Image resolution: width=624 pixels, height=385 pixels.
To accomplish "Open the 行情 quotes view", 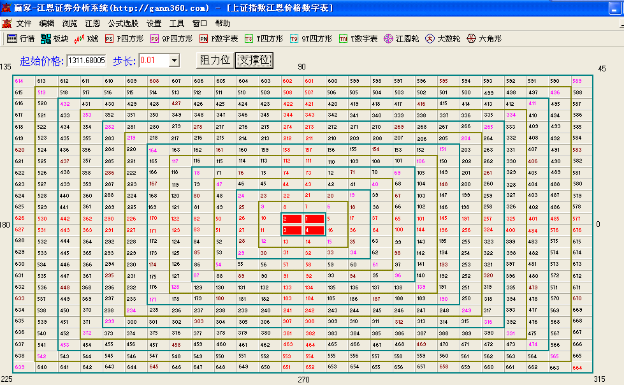I will 20,39.
